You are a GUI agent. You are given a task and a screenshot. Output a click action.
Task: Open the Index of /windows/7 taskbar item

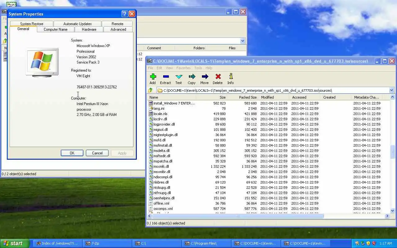coord(57,243)
